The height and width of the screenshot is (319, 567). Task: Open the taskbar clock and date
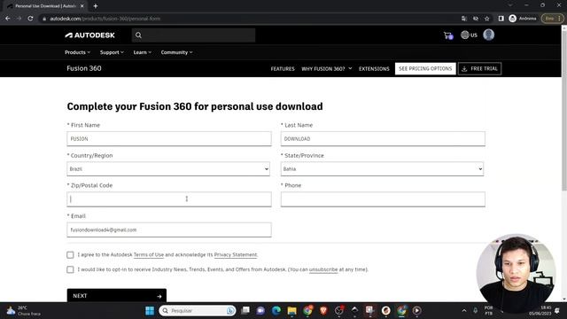pos(540,310)
